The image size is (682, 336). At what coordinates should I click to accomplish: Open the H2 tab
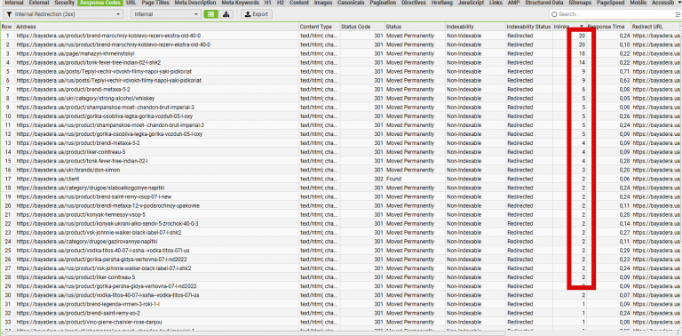(281, 3)
